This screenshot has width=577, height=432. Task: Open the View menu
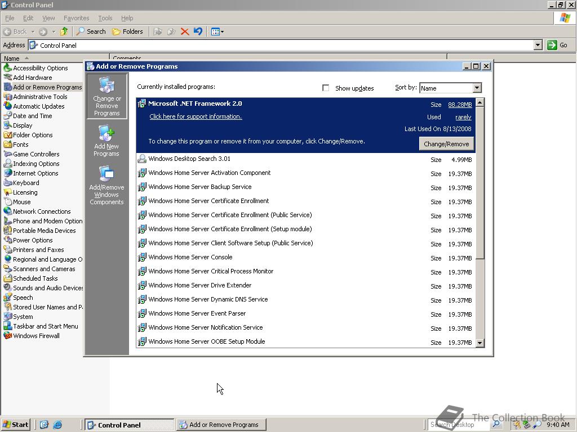(x=48, y=18)
